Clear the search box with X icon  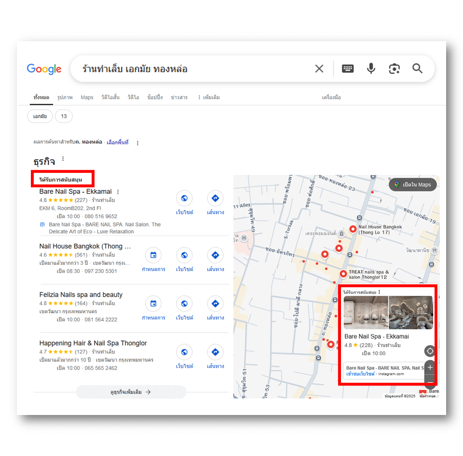pyautogui.click(x=319, y=69)
